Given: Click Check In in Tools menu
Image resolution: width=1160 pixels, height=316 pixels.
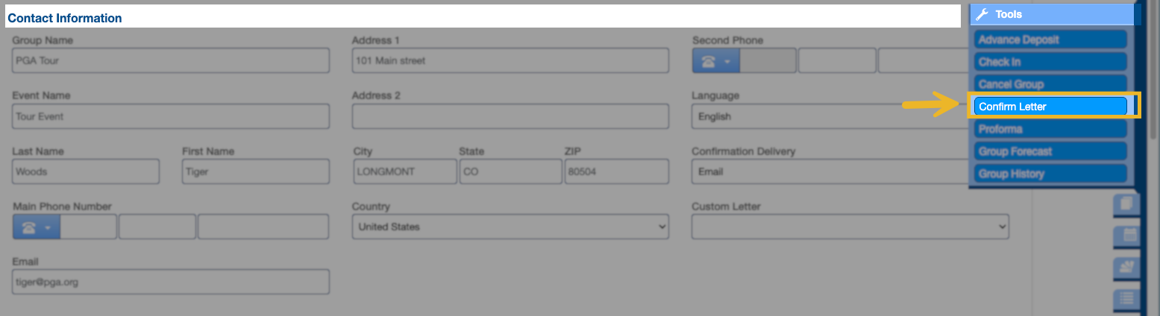Looking at the screenshot, I should point(1050,62).
